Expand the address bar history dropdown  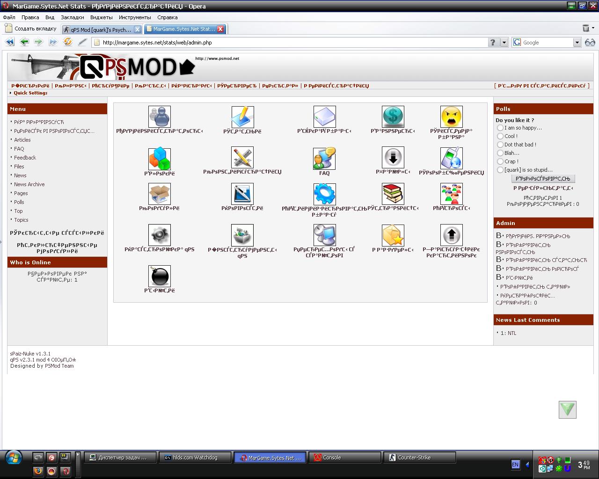504,42
